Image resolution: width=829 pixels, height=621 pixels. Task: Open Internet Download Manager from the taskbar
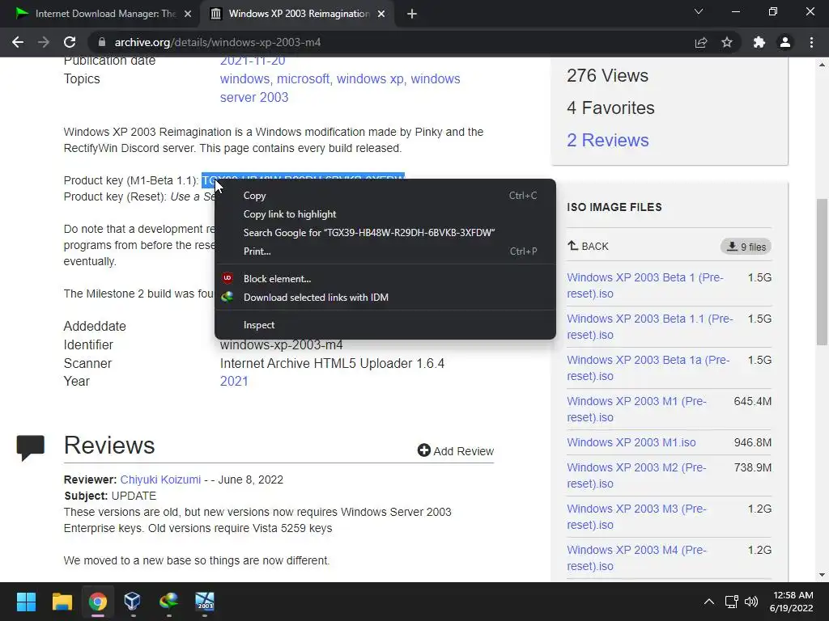pos(168,602)
